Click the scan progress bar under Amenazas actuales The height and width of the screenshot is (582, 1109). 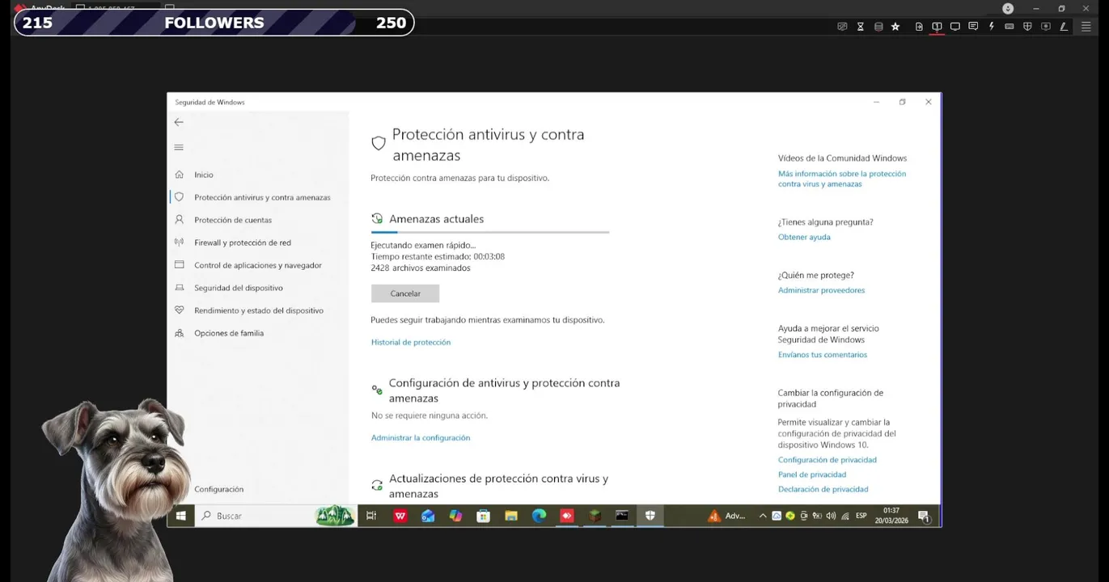pyautogui.click(x=490, y=232)
